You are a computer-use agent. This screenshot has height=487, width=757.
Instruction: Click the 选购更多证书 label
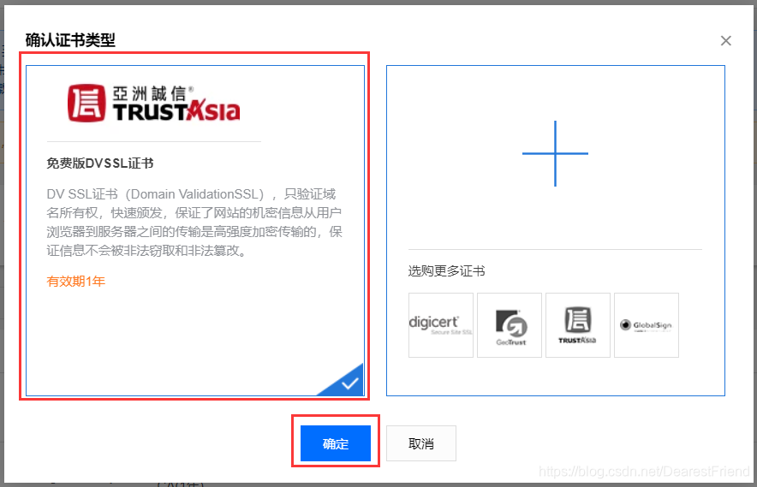point(446,270)
